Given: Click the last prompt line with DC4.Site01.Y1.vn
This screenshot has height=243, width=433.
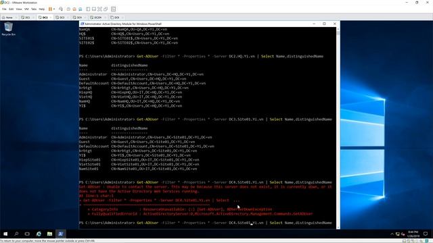Looking at the screenshot, I should pos(206,223).
